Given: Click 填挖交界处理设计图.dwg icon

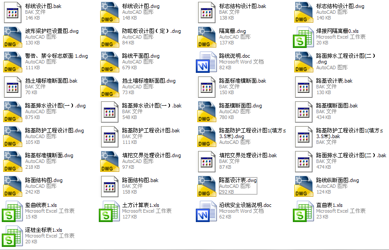Looking at the screenshot, I should click(109, 162).
